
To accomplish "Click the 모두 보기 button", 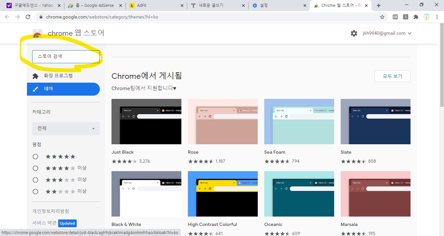I will (x=392, y=76).
